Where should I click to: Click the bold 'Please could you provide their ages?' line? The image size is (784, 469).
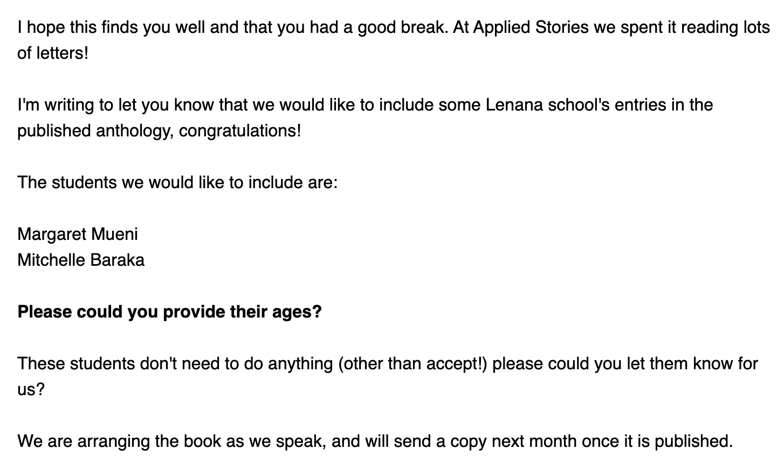pyautogui.click(x=169, y=312)
